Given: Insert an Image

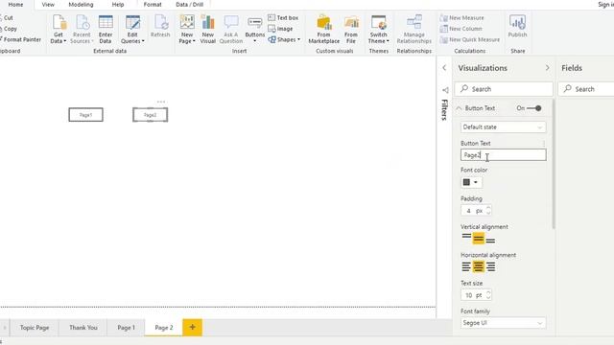Looking at the screenshot, I should coord(280,29).
